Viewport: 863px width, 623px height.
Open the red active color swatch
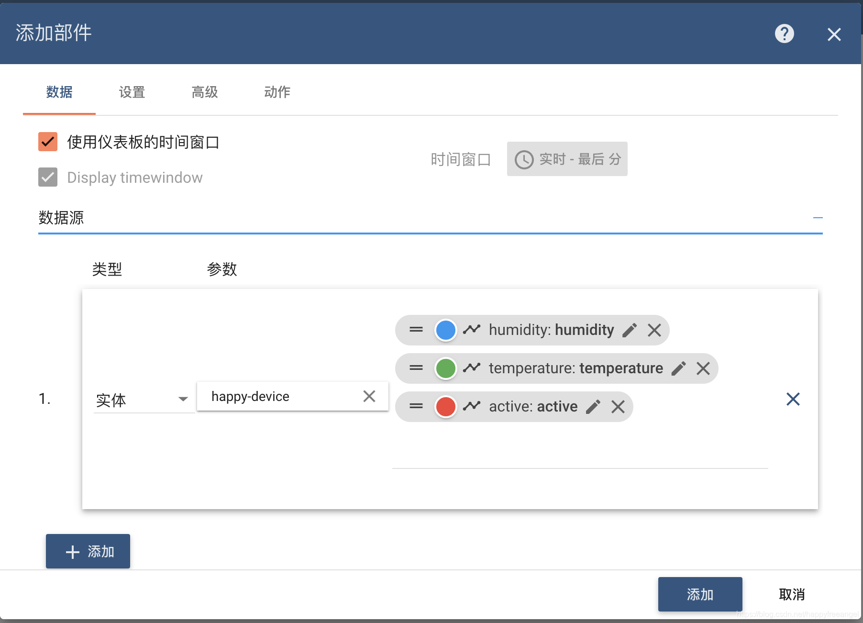click(445, 406)
